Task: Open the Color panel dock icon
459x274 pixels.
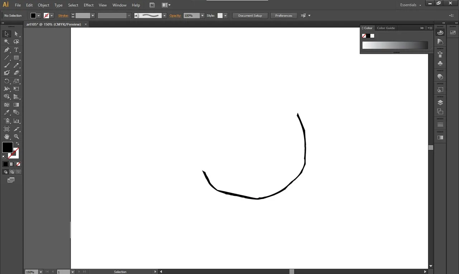Action: pyautogui.click(x=440, y=33)
